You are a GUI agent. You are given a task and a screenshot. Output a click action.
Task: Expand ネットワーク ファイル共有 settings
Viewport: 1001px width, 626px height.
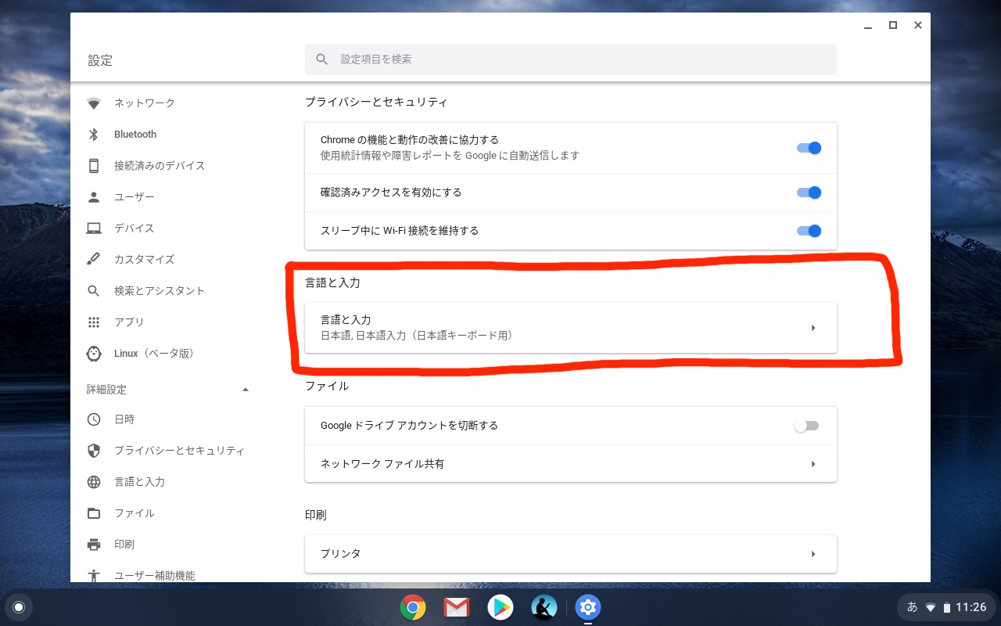(x=813, y=464)
